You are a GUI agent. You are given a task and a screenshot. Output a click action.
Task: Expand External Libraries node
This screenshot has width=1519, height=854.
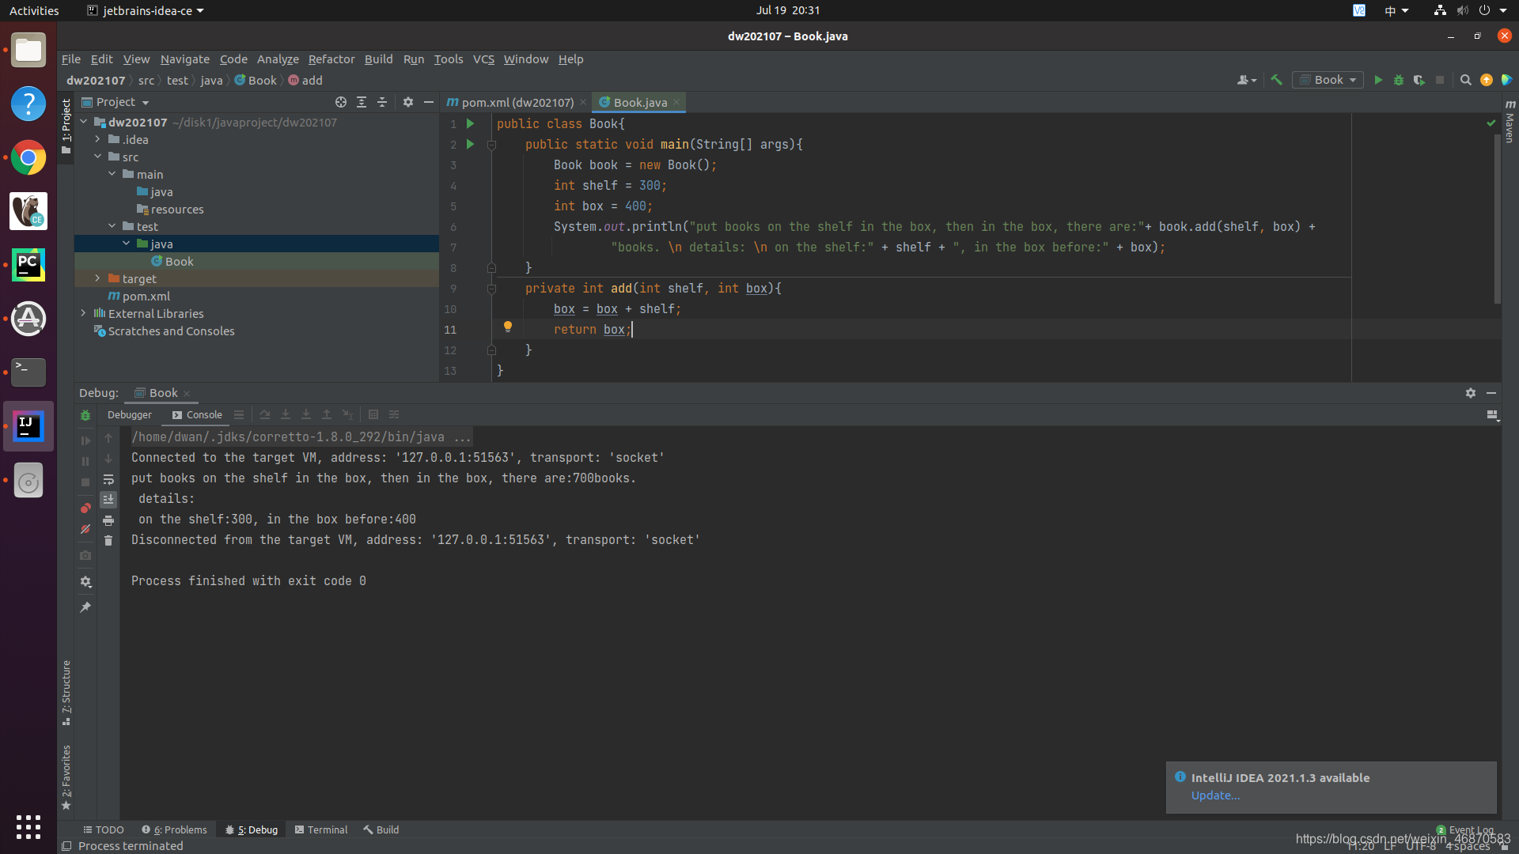[x=83, y=313]
